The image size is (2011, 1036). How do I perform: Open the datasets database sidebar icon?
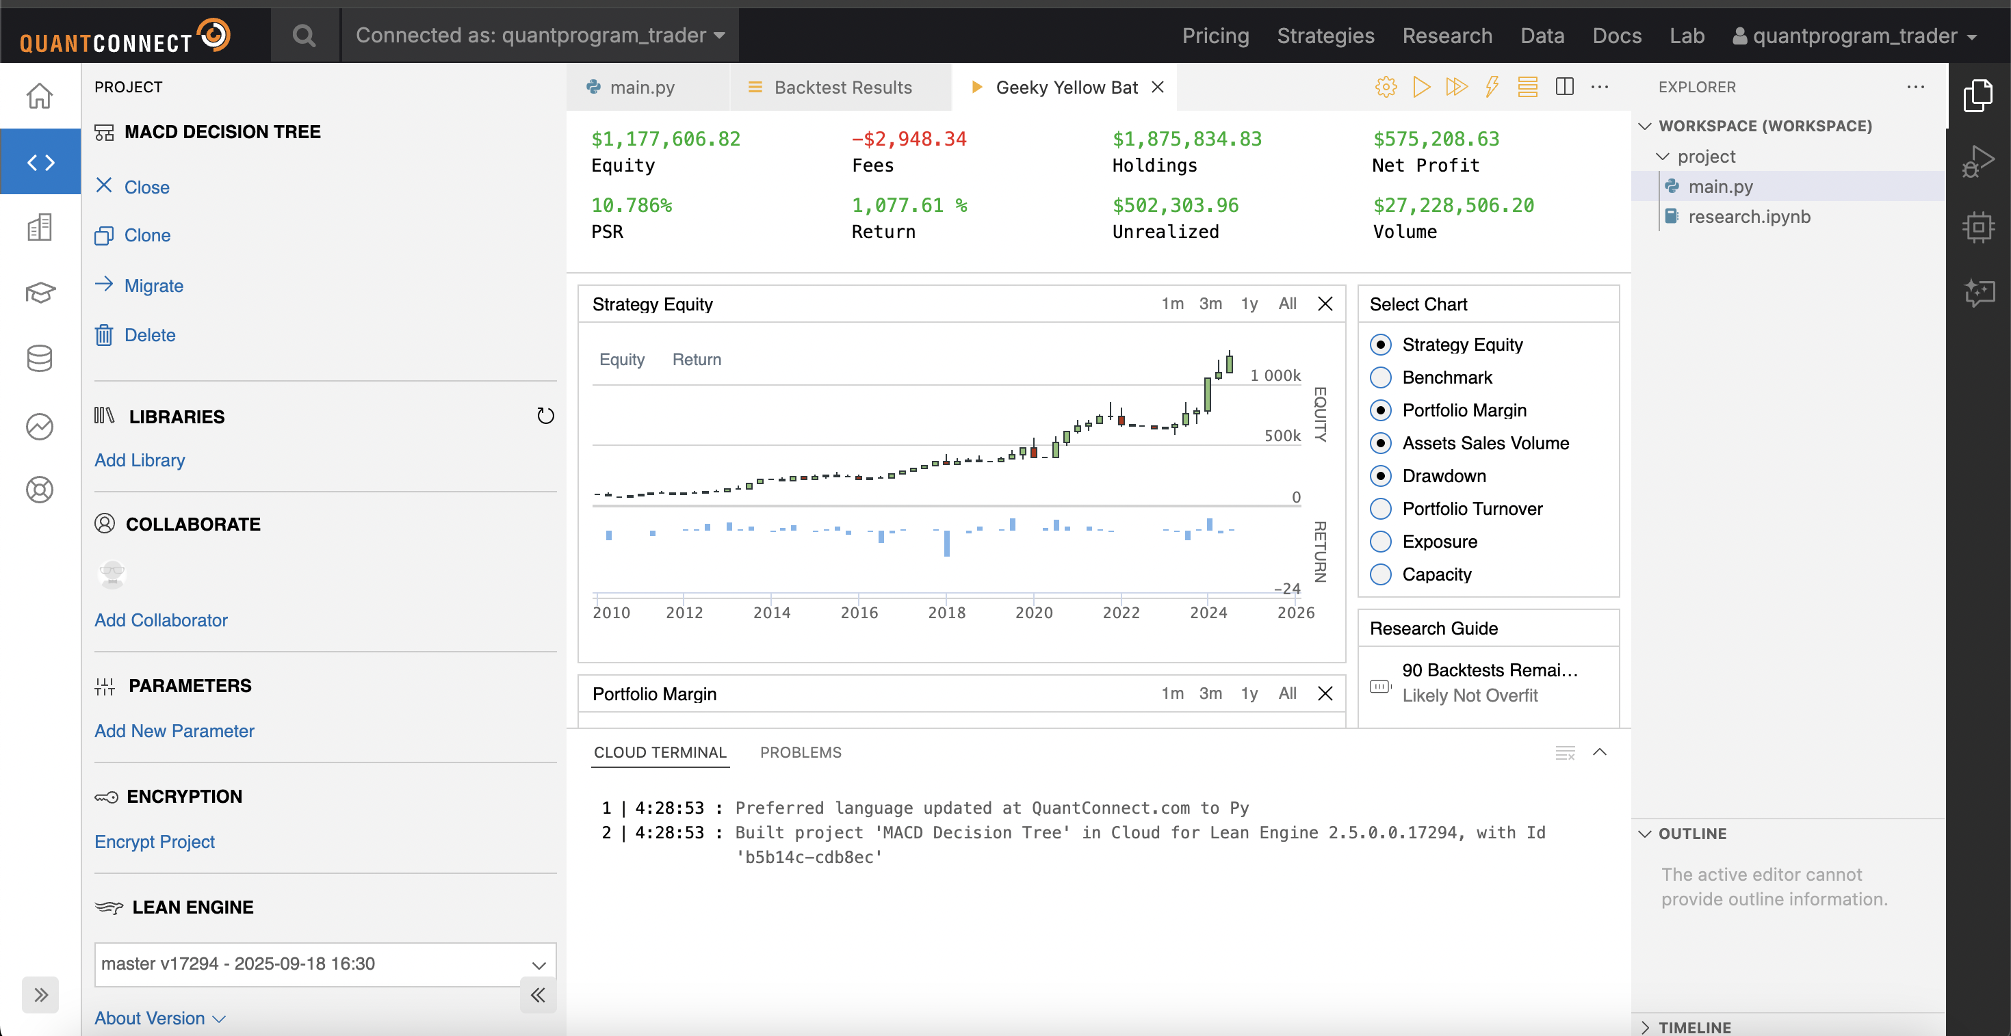pyautogui.click(x=40, y=359)
